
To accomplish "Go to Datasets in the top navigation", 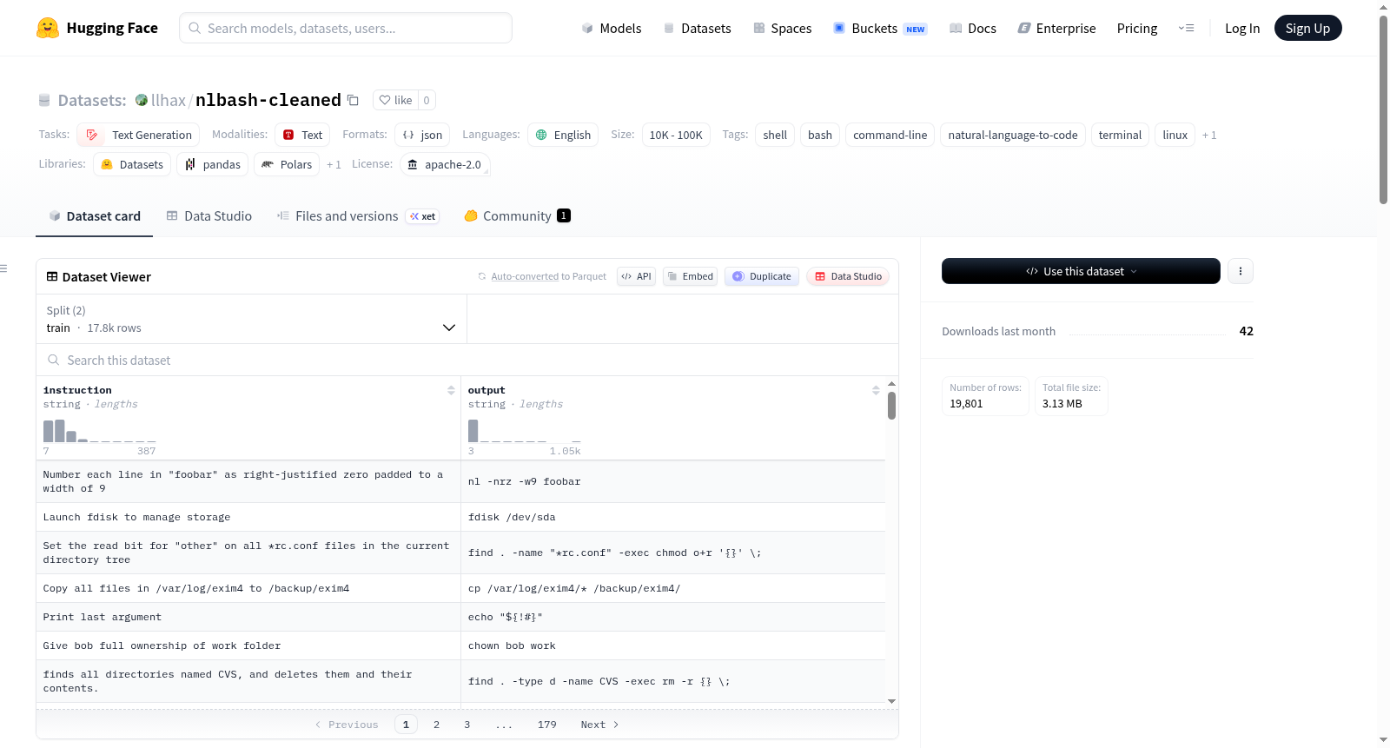I will [697, 28].
